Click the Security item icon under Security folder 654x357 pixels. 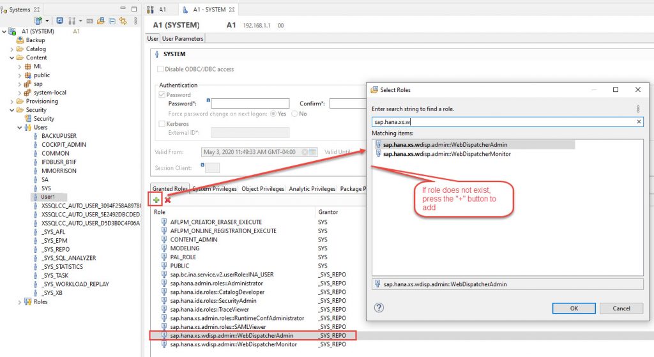point(28,118)
